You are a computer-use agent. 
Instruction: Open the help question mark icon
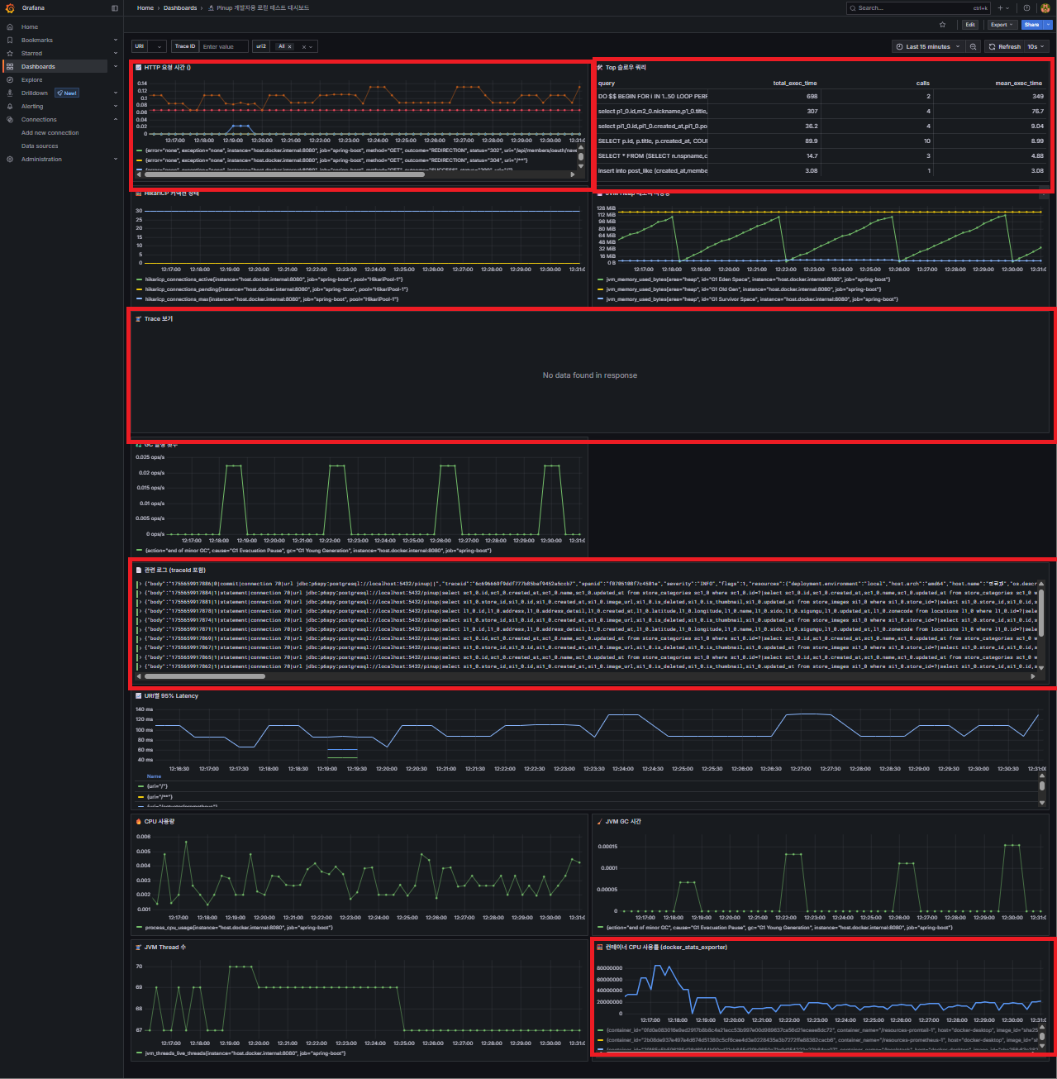click(x=1026, y=7)
